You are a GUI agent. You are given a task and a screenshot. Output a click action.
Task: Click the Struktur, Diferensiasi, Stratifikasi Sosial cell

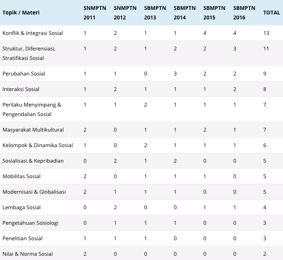click(x=29, y=53)
